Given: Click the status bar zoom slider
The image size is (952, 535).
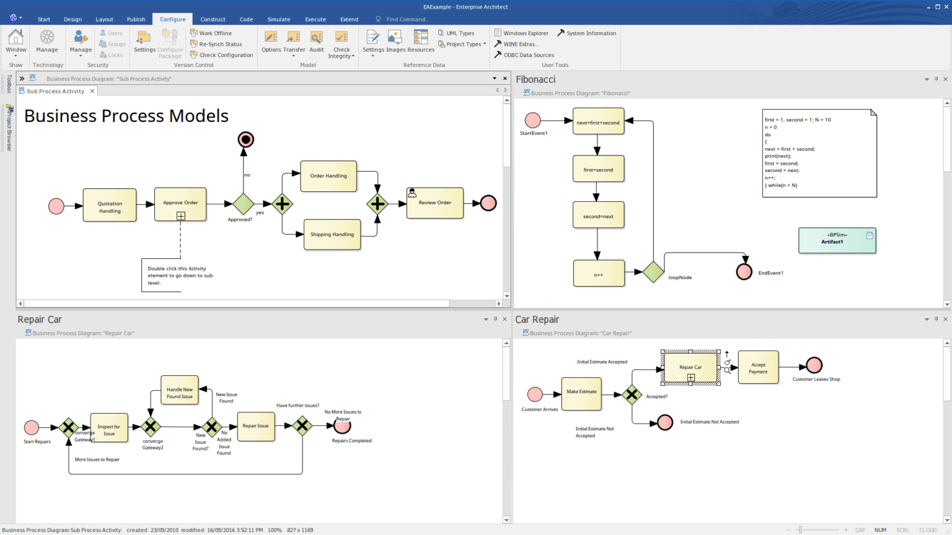Looking at the screenshot, I should click(x=800, y=530).
